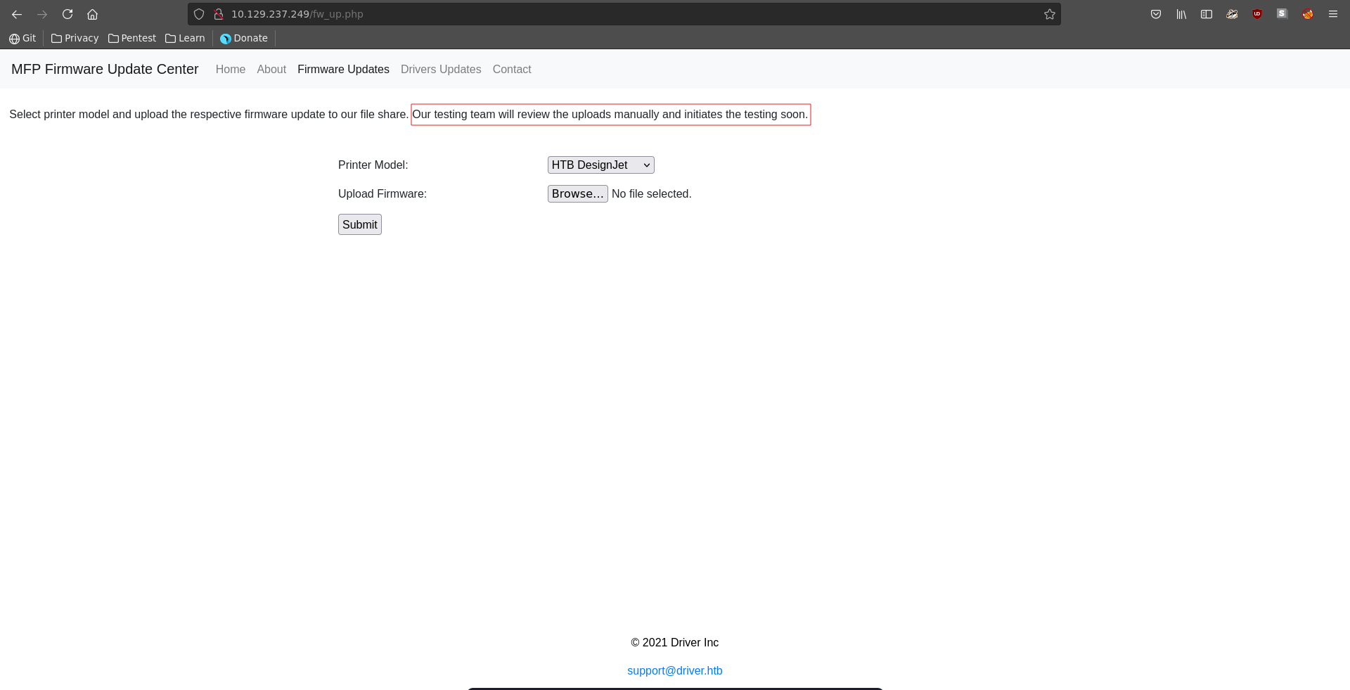Go to the Contact nav item

coord(511,69)
